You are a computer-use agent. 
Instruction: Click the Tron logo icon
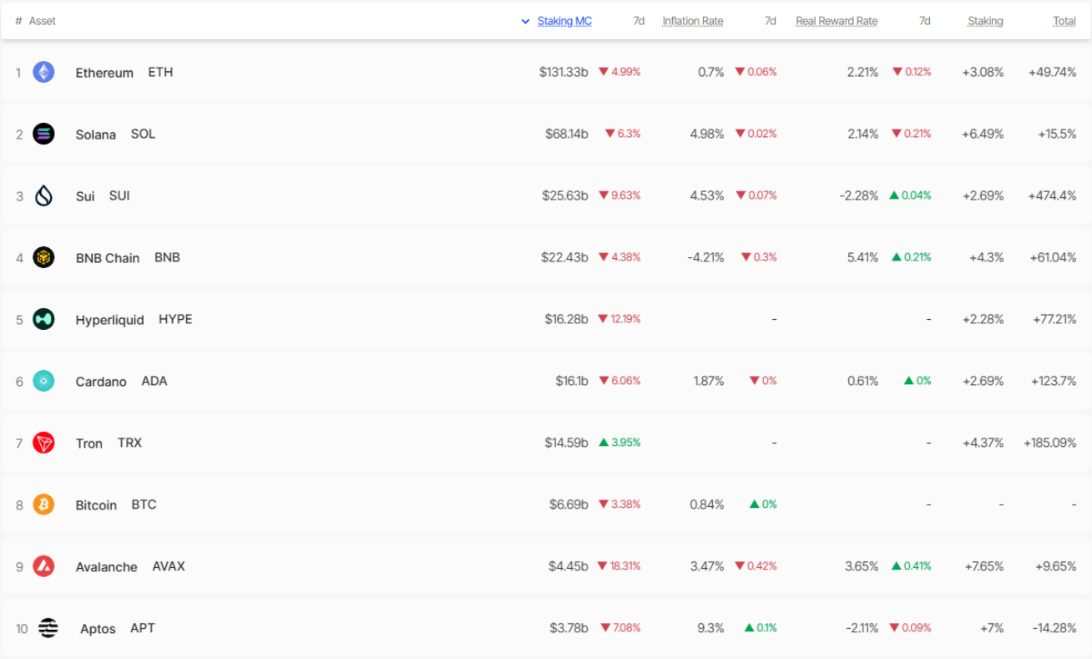pos(43,443)
